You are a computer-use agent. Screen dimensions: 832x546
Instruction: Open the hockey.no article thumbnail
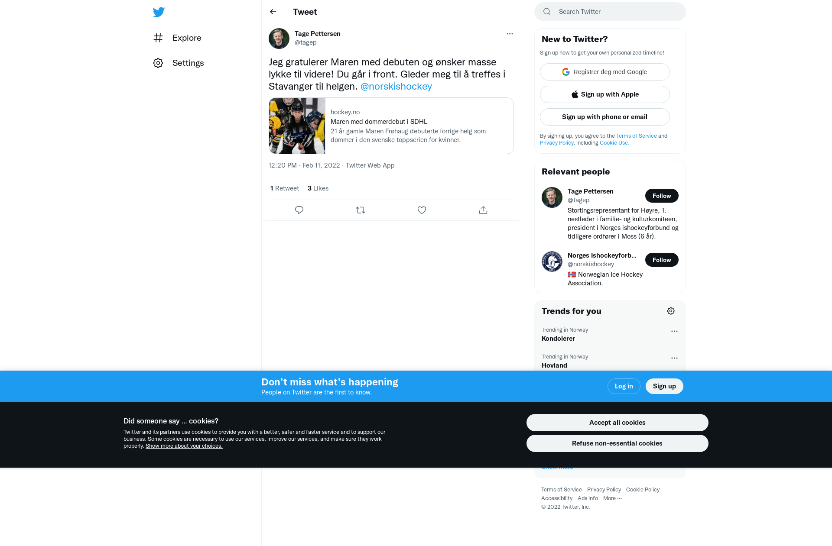point(297,126)
